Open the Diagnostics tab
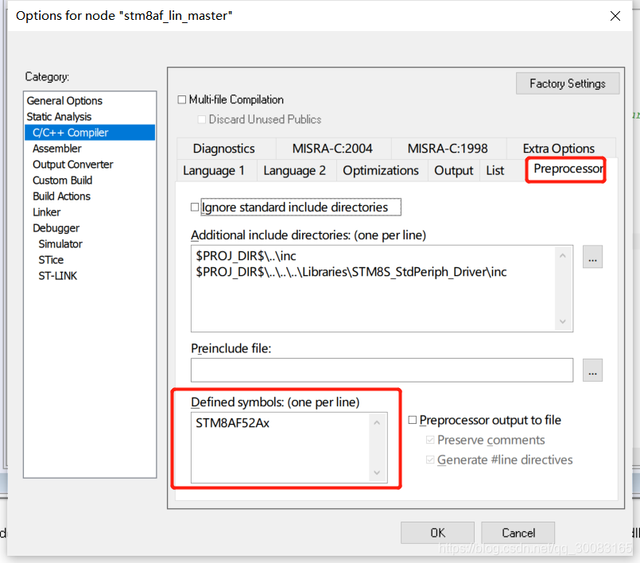 point(224,149)
